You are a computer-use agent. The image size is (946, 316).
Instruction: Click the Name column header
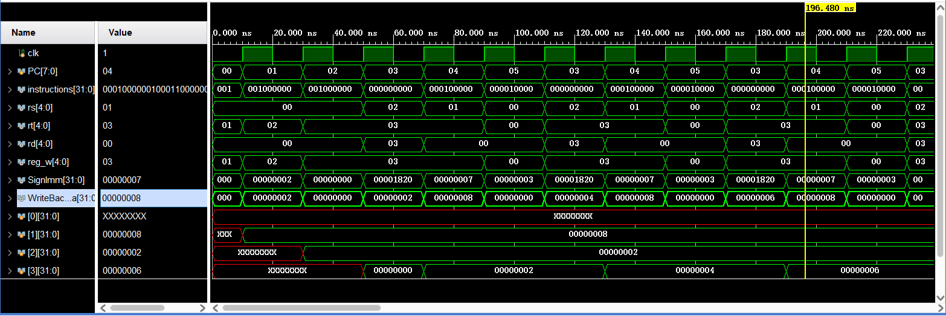[x=48, y=33]
